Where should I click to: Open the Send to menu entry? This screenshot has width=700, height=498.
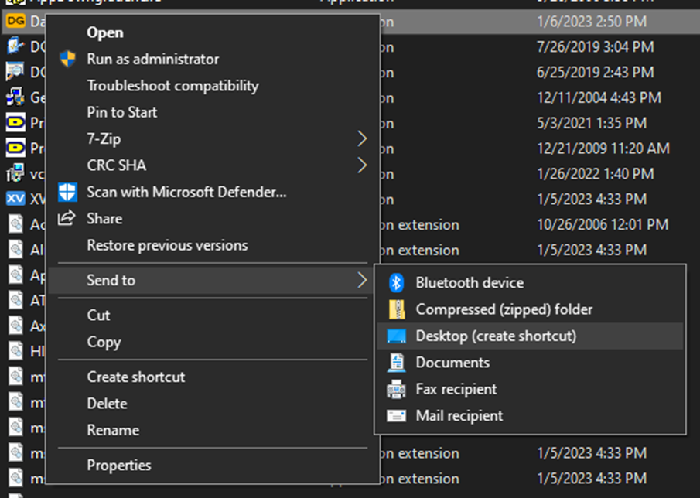pos(111,280)
